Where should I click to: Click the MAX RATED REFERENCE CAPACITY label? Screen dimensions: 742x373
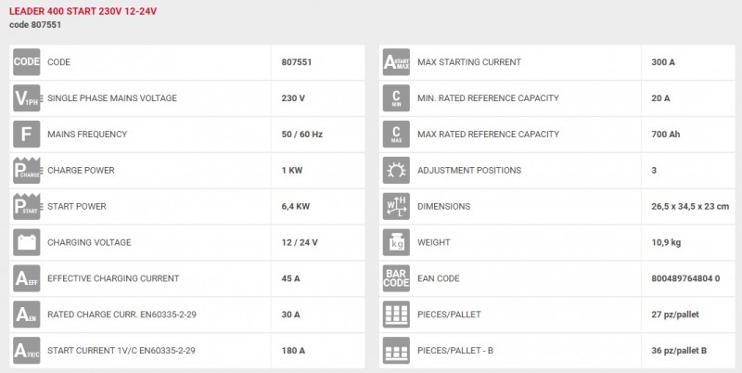[489, 135]
